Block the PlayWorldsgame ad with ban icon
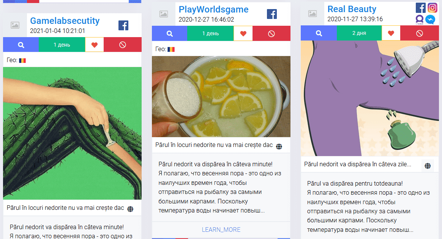 272,33
